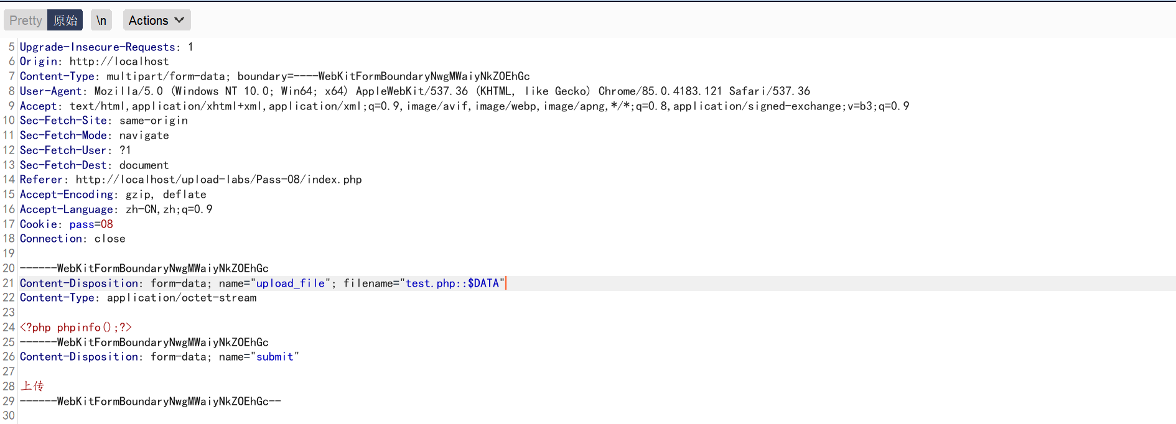Click the Upgrade-Insecure-Requests header line
The image size is (1176, 424).
coord(106,47)
